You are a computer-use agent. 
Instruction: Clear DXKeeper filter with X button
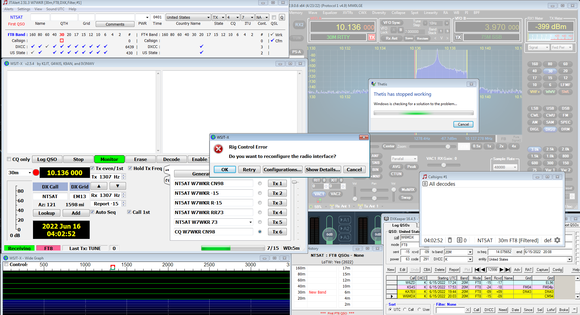click(x=468, y=310)
